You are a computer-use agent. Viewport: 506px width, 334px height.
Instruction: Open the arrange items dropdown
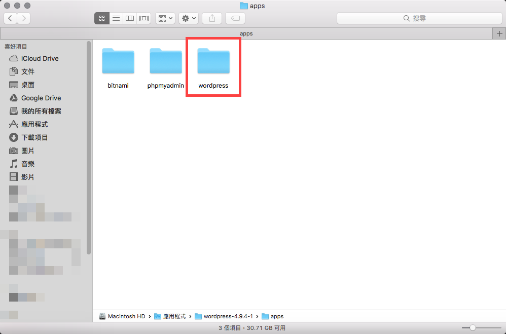[165, 18]
